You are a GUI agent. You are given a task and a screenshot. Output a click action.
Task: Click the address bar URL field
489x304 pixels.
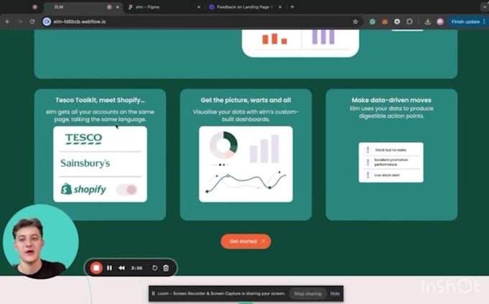pyautogui.click(x=200, y=22)
